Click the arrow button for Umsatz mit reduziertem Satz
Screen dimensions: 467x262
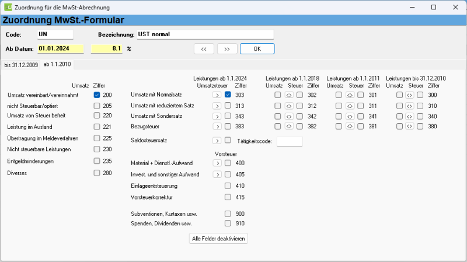[x=217, y=106]
